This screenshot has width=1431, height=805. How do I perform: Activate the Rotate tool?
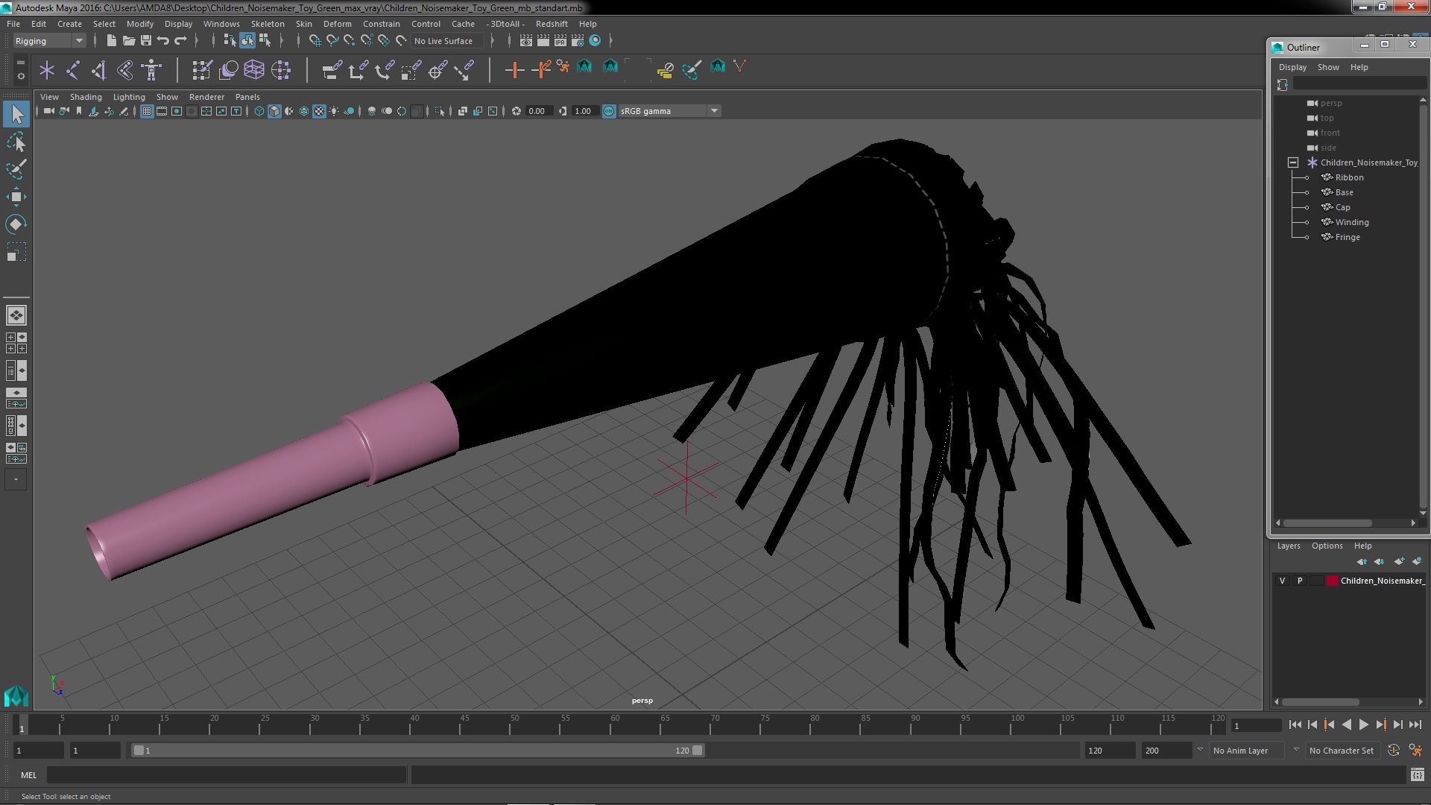click(16, 224)
